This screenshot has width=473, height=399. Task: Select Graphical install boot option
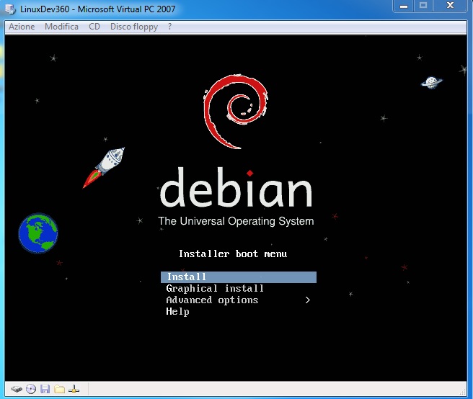[215, 288]
